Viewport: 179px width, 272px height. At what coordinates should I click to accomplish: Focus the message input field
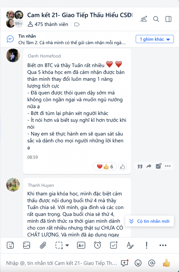[61, 263]
